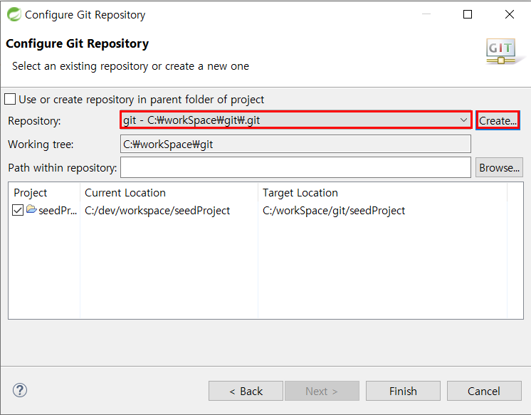531x415 pixels.
Task: Click the Finish button
Action: click(403, 391)
